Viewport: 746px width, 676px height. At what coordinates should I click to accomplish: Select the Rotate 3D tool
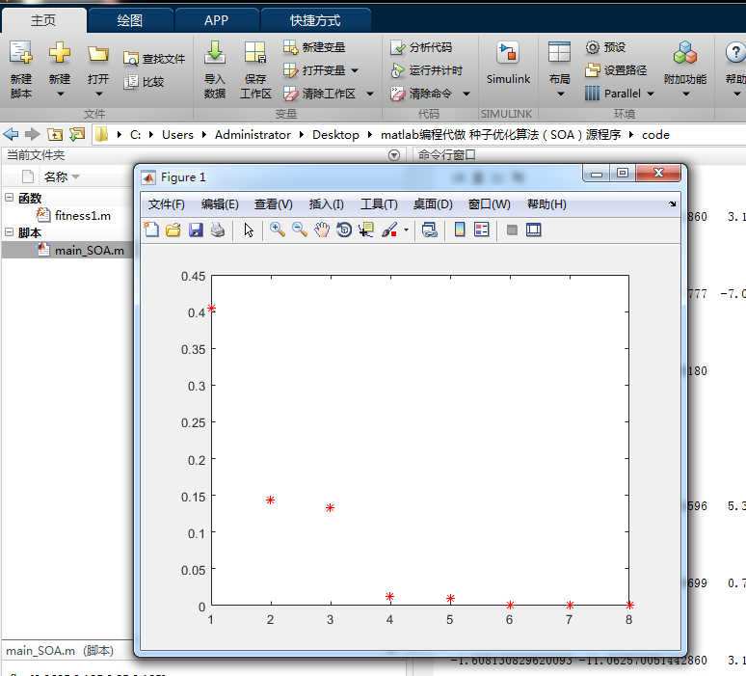pyautogui.click(x=344, y=230)
